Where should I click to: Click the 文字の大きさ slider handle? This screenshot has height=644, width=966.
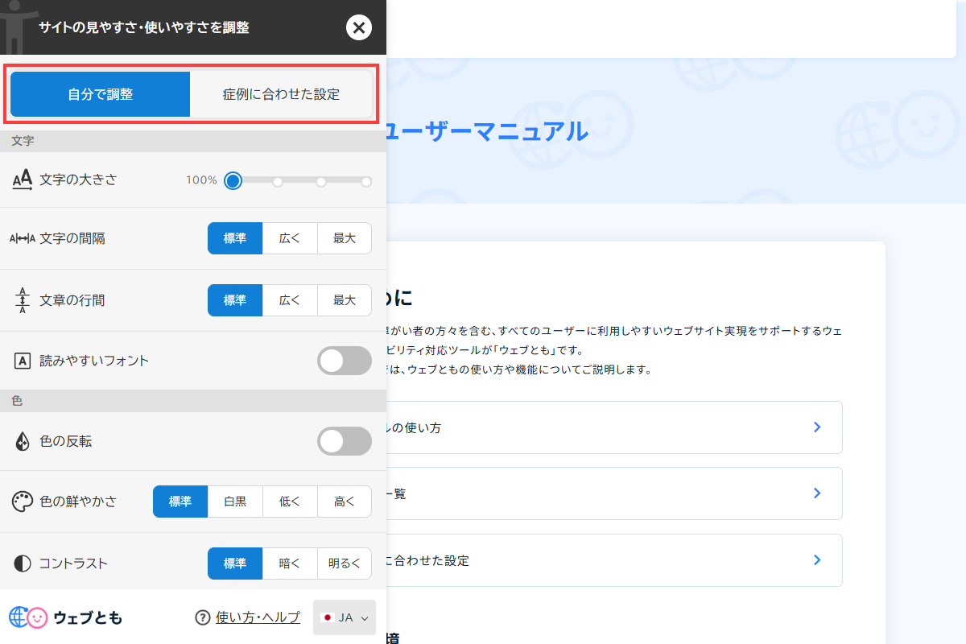click(x=233, y=182)
